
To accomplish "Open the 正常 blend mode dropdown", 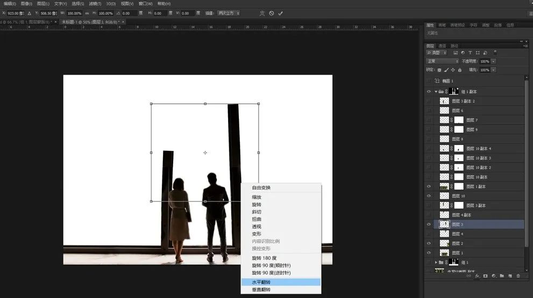I will 442,61.
